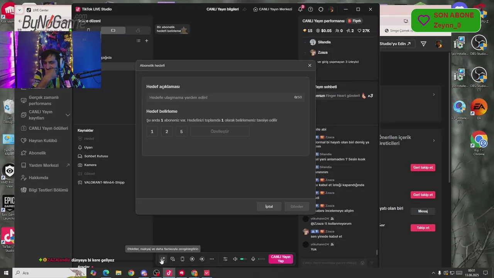Screen dimensions: 494x278
Task: Open the EA desktop shortcut
Action: tap(479, 109)
